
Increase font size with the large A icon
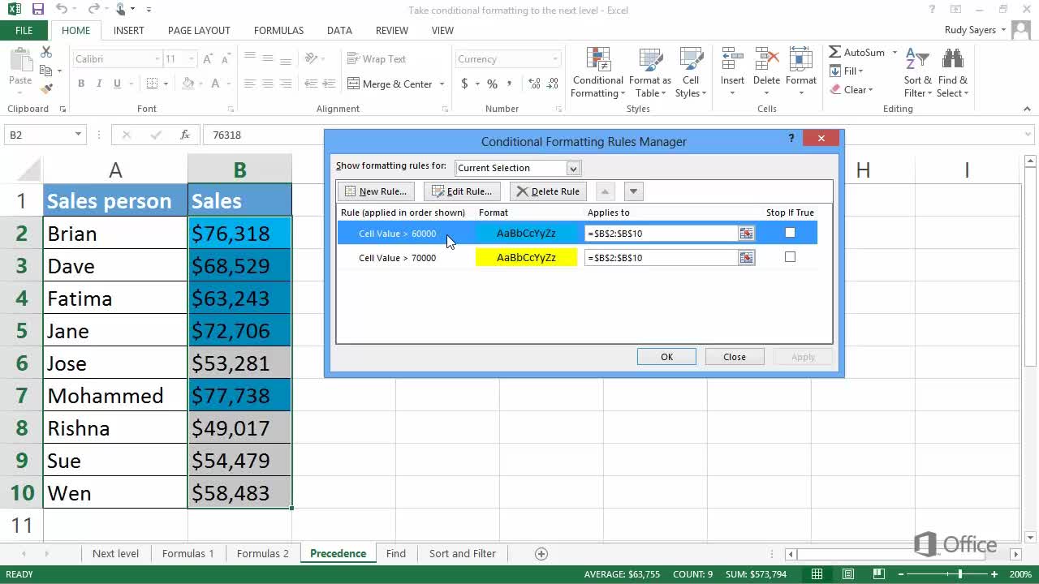[208, 59]
